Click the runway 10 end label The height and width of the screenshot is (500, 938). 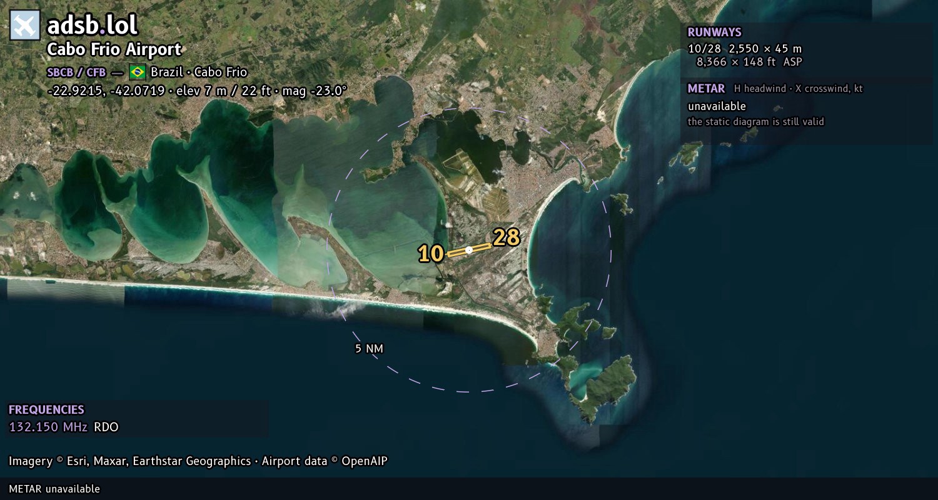tap(431, 254)
